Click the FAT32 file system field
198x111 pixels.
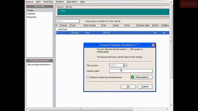[116, 65]
